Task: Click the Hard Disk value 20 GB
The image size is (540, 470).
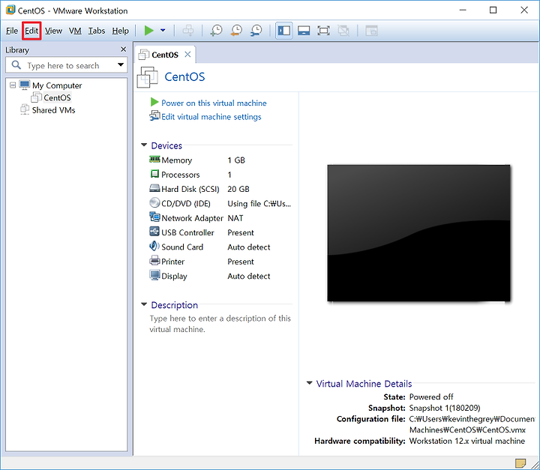Action: pos(238,190)
